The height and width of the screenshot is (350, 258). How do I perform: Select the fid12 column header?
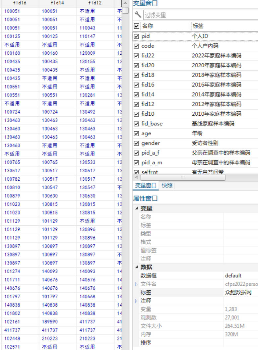click(95, 3)
